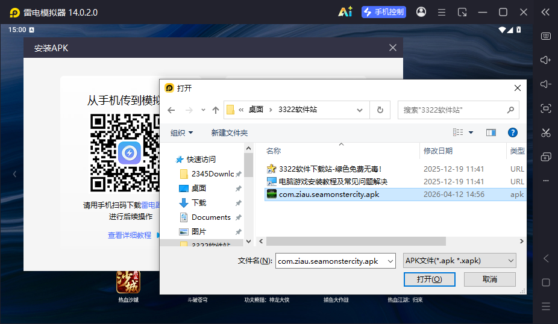Click the forward arrow in file dialog

tap(189, 110)
